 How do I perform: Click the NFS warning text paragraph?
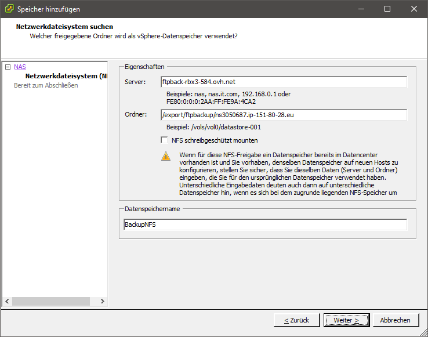point(288,174)
